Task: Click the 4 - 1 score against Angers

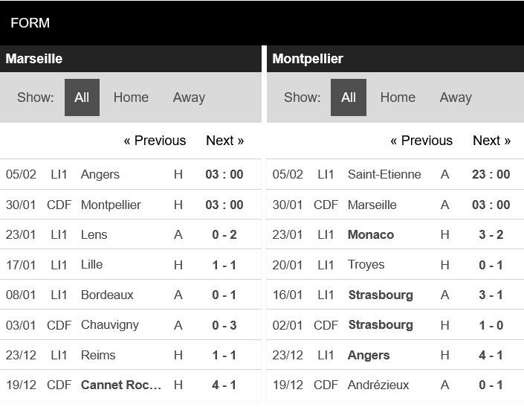Action: tap(491, 355)
